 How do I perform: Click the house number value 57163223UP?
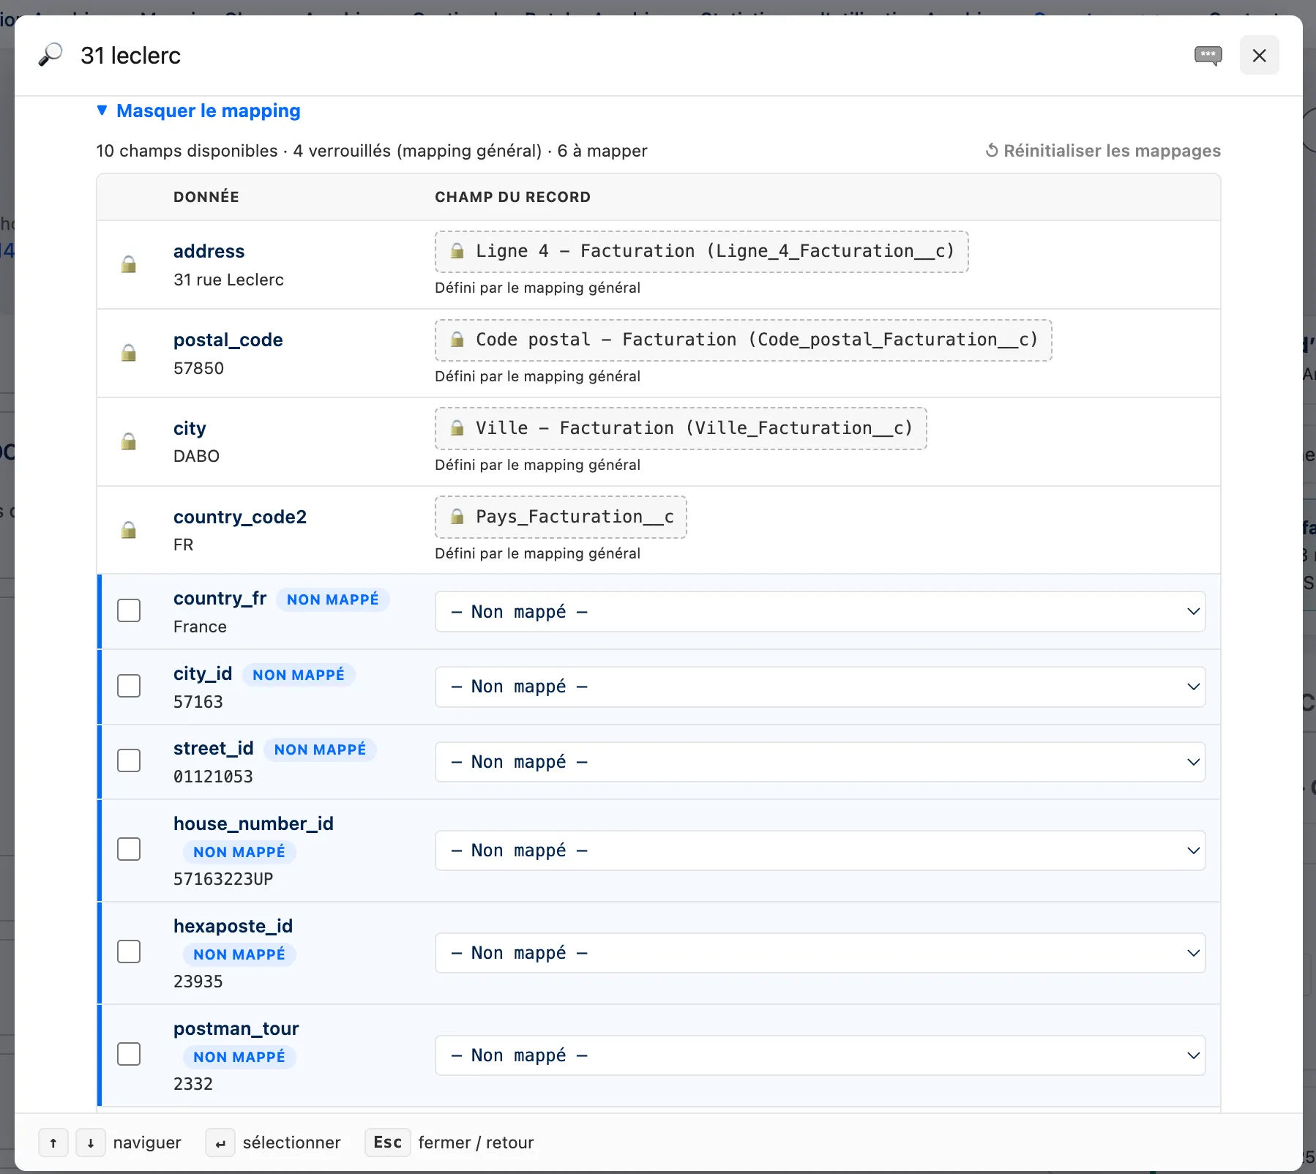(x=223, y=879)
